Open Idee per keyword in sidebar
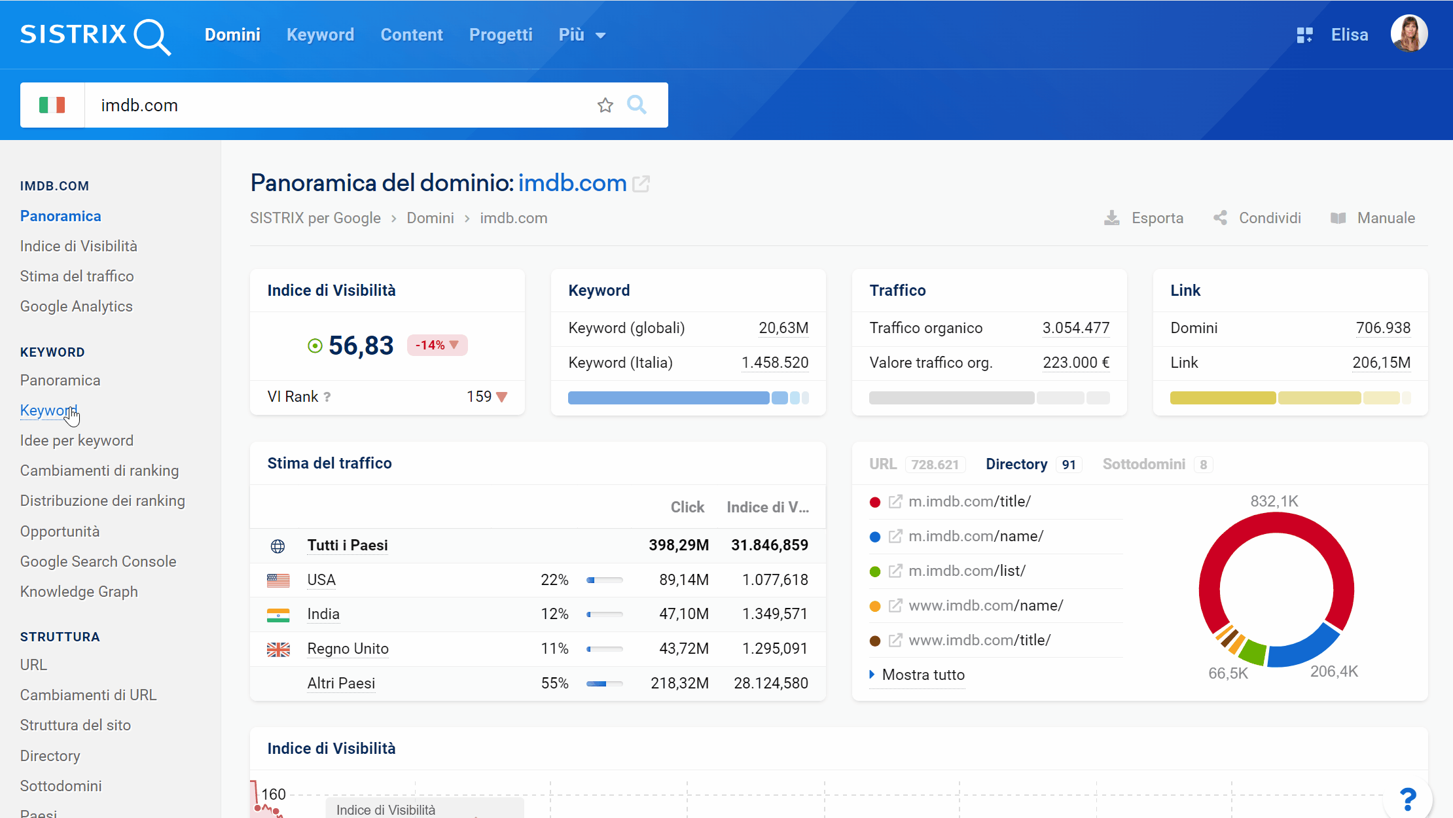The height and width of the screenshot is (818, 1453). (x=77, y=440)
